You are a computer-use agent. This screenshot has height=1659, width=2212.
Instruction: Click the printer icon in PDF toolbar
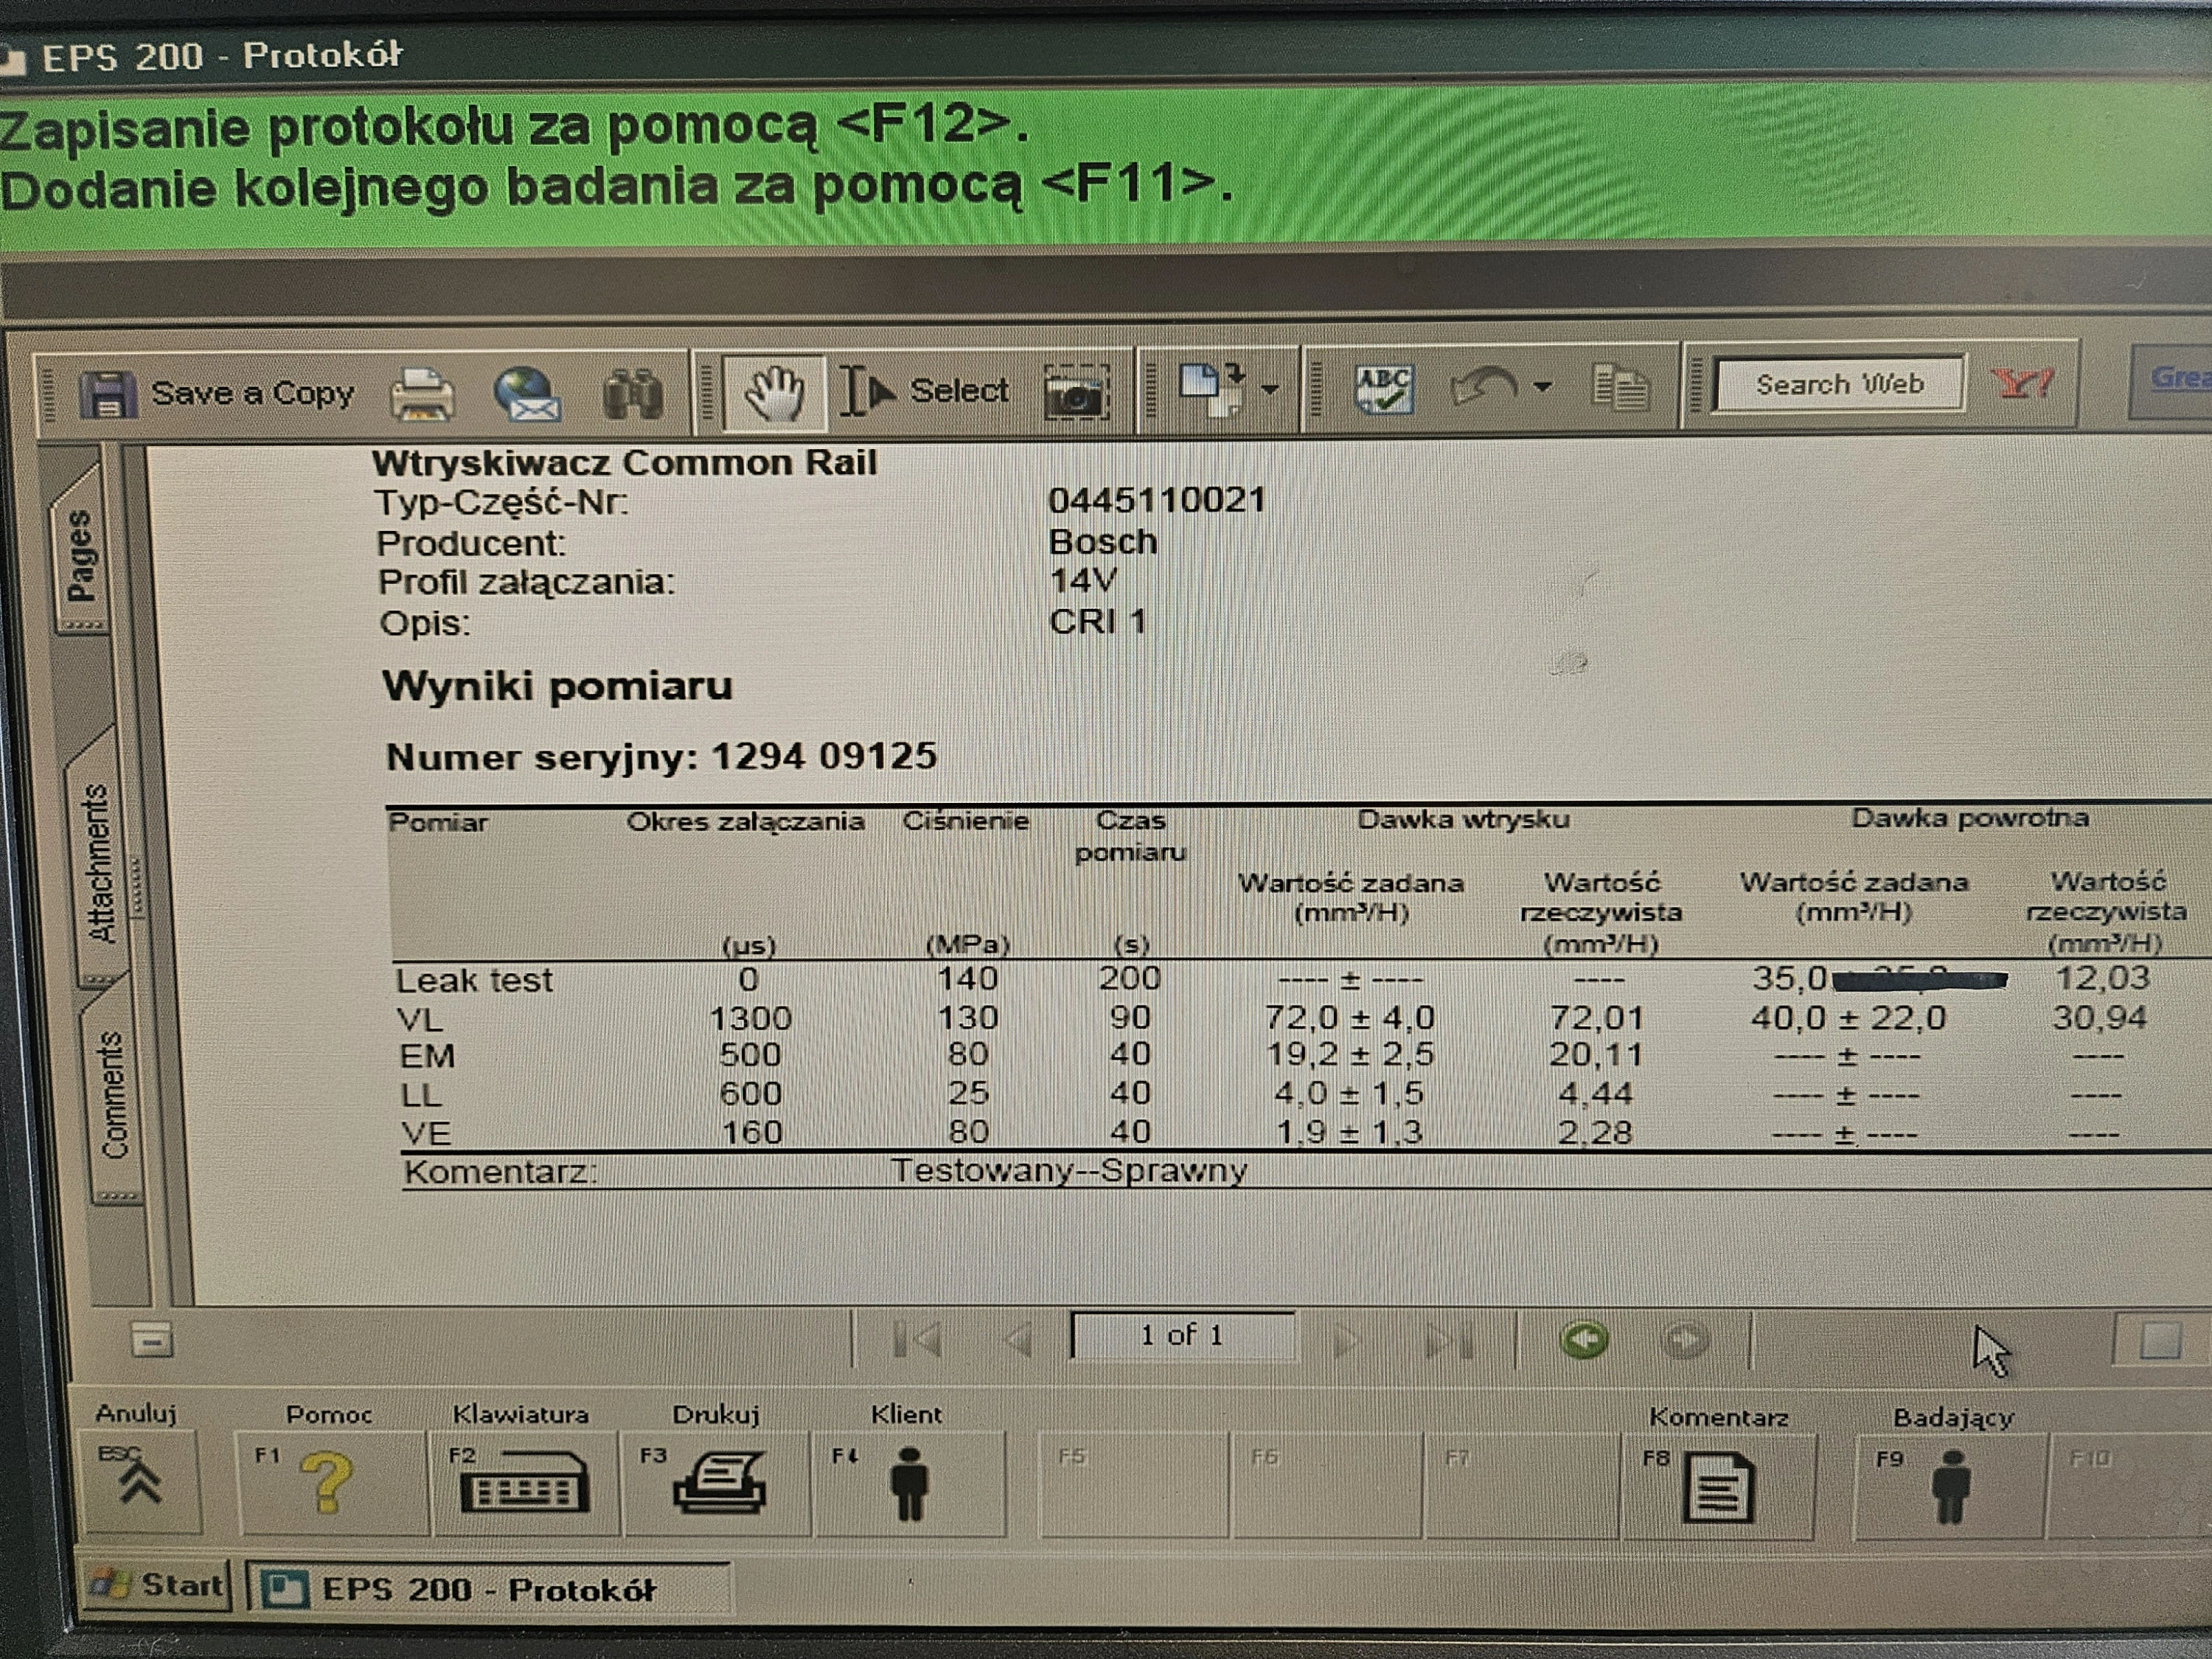click(422, 394)
